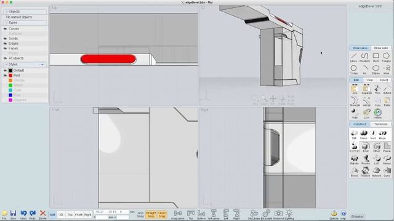The height and width of the screenshot is (221, 394).
Task: Select the Lines drawing tool
Action: (353, 58)
